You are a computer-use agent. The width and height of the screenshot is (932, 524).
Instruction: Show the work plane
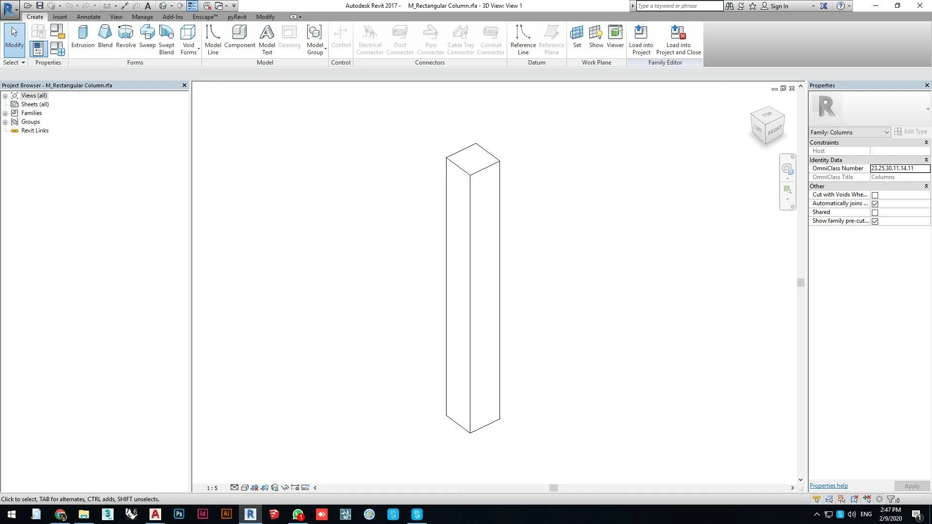click(x=596, y=37)
